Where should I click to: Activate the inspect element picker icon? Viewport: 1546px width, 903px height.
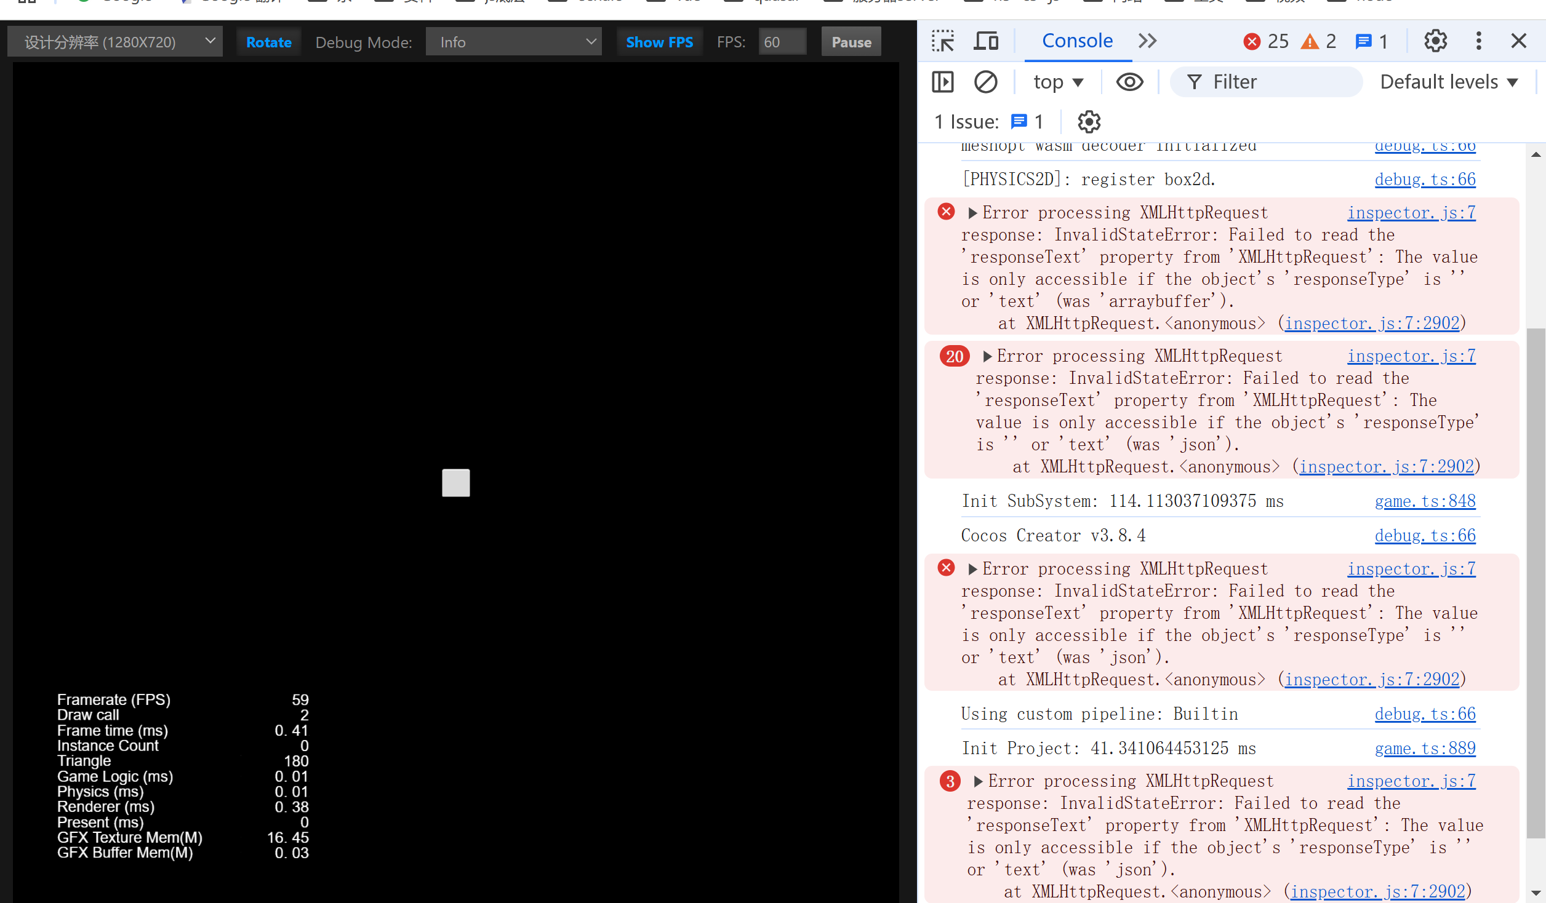942,41
